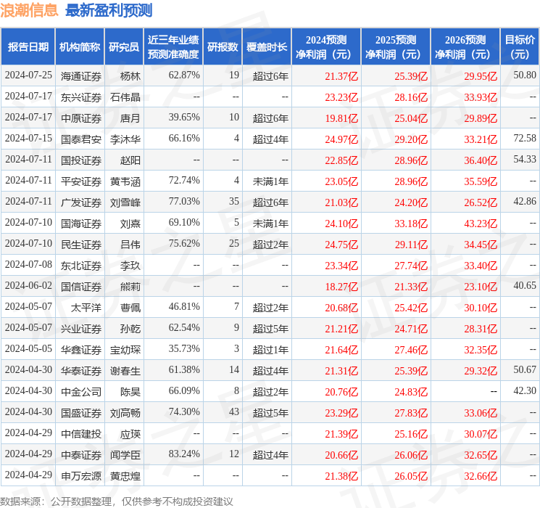Select the 中泰证券 institution cell

coord(81,455)
